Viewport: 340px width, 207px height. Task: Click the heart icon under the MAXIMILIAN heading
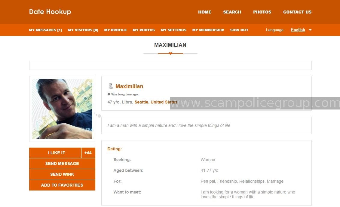[170, 53]
